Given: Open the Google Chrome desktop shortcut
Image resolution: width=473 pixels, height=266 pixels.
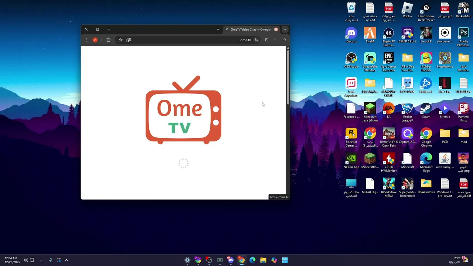Looking at the screenshot, I should point(426,137).
